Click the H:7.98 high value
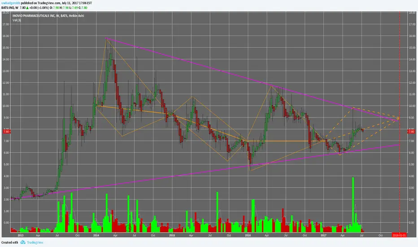Screen dimensions: 418x247 tap(64, 8)
